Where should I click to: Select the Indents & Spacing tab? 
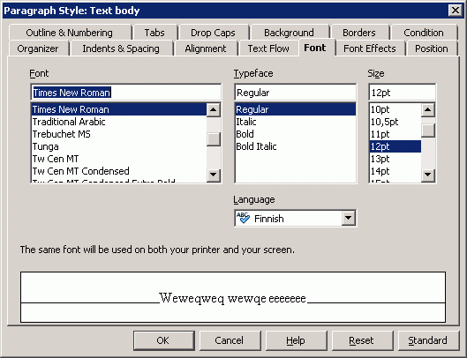[x=121, y=48]
